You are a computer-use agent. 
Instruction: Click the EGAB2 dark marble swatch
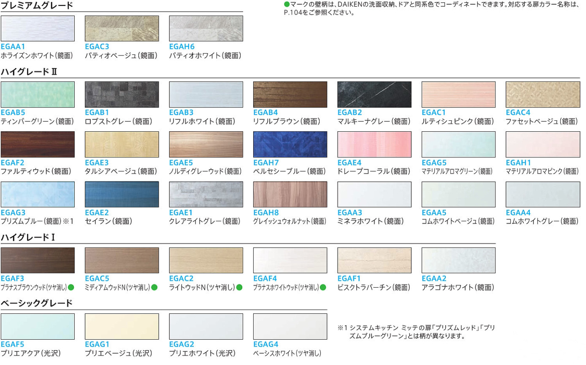tap(374, 95)
